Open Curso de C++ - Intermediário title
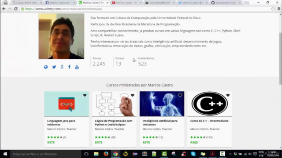The image size is (282, 158). pos(209,121)
